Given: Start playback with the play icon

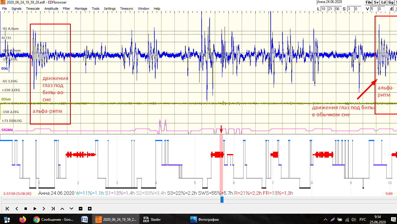Looking at the screenshot, I should click(35, 209).
